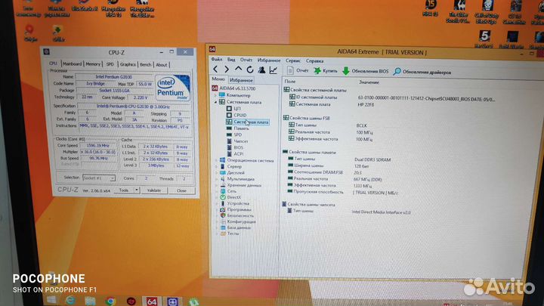The height and width of the screenshot is (306, 544).
Task: Collapse the Системная плата tree node
Action: tap(215, 101)
